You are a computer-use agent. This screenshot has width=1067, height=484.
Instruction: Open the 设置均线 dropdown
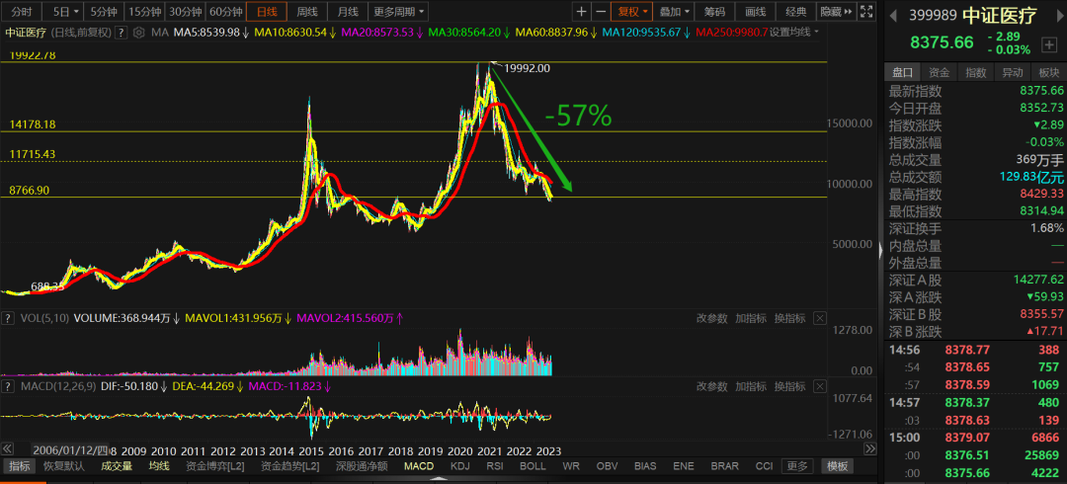pos(794,32)
